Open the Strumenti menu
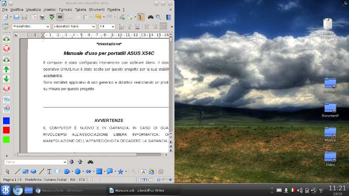 click(96, 10)
